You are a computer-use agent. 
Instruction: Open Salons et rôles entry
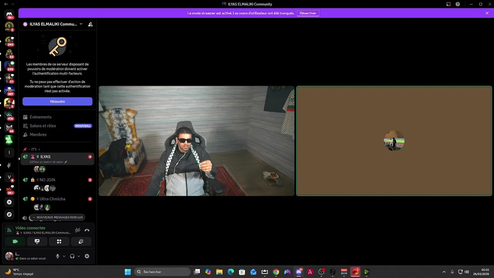click(57, 126)
